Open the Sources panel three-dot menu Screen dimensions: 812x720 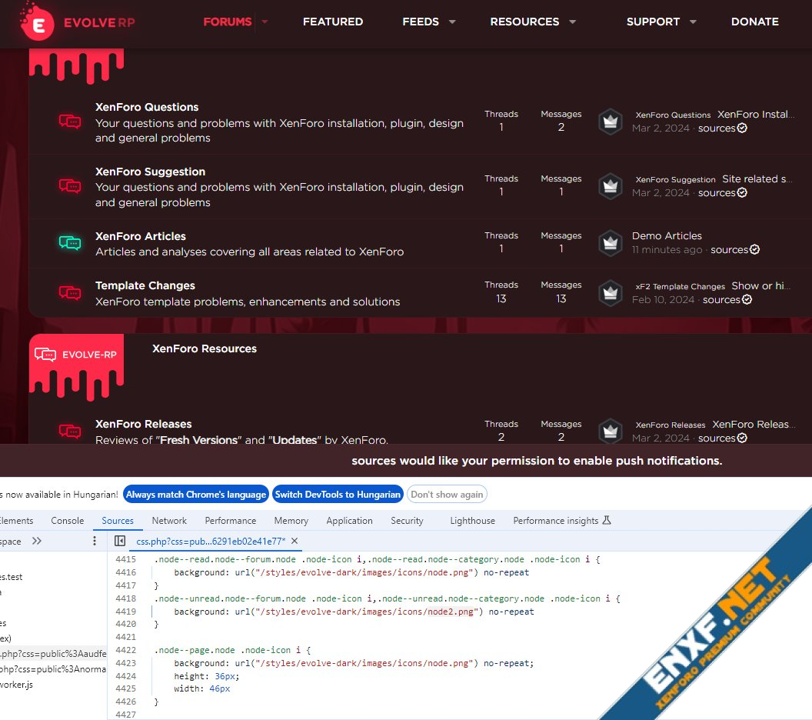pyautogui.click(x=95, y=542)
